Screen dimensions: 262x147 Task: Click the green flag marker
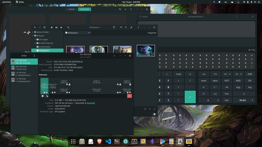point(145,109)
